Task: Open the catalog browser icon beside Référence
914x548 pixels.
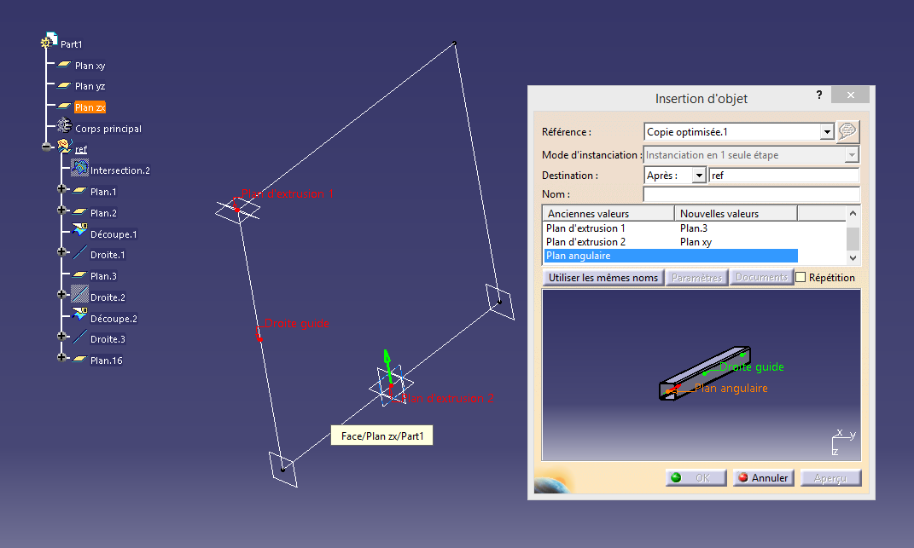Action: [847, 133]
